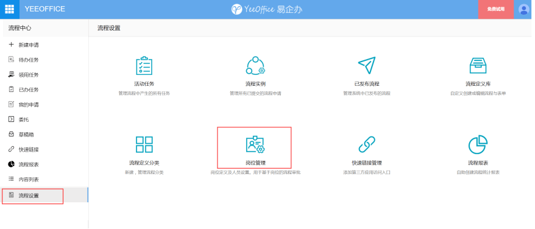
Task: Click the 领用任务 hand icon
Action: pos(11,74)
